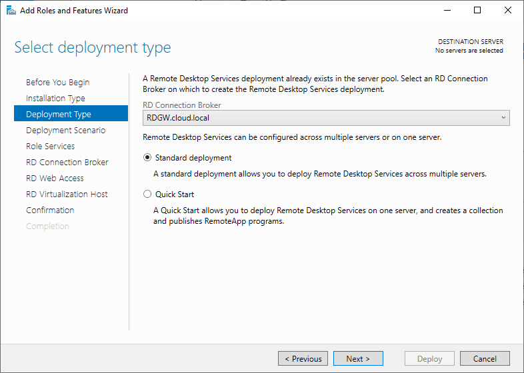The width and height of the screenshot is (524, 373).
Task: Select the Standard deployment radio button
Action: pos(148,158)
